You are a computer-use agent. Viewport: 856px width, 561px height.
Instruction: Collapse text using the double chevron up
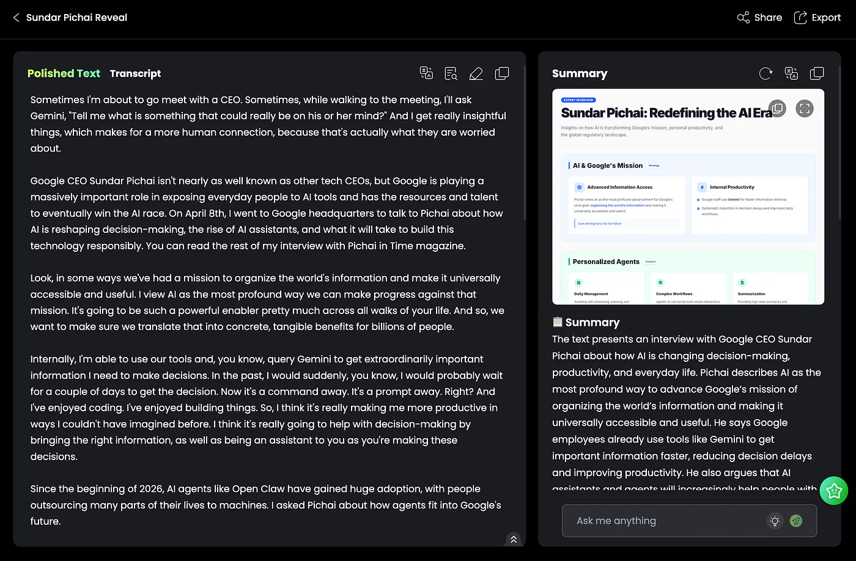[514, 539]
